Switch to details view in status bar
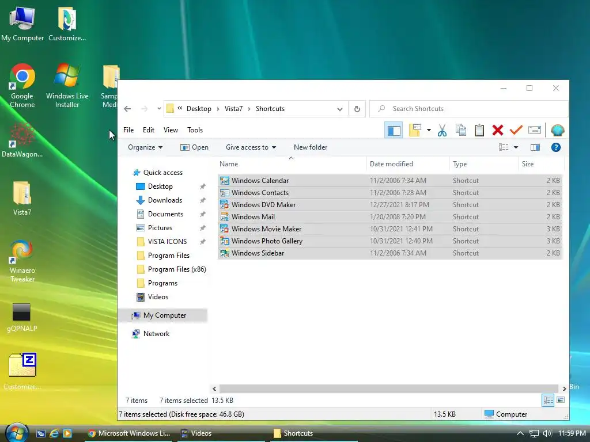 point(548,401)
